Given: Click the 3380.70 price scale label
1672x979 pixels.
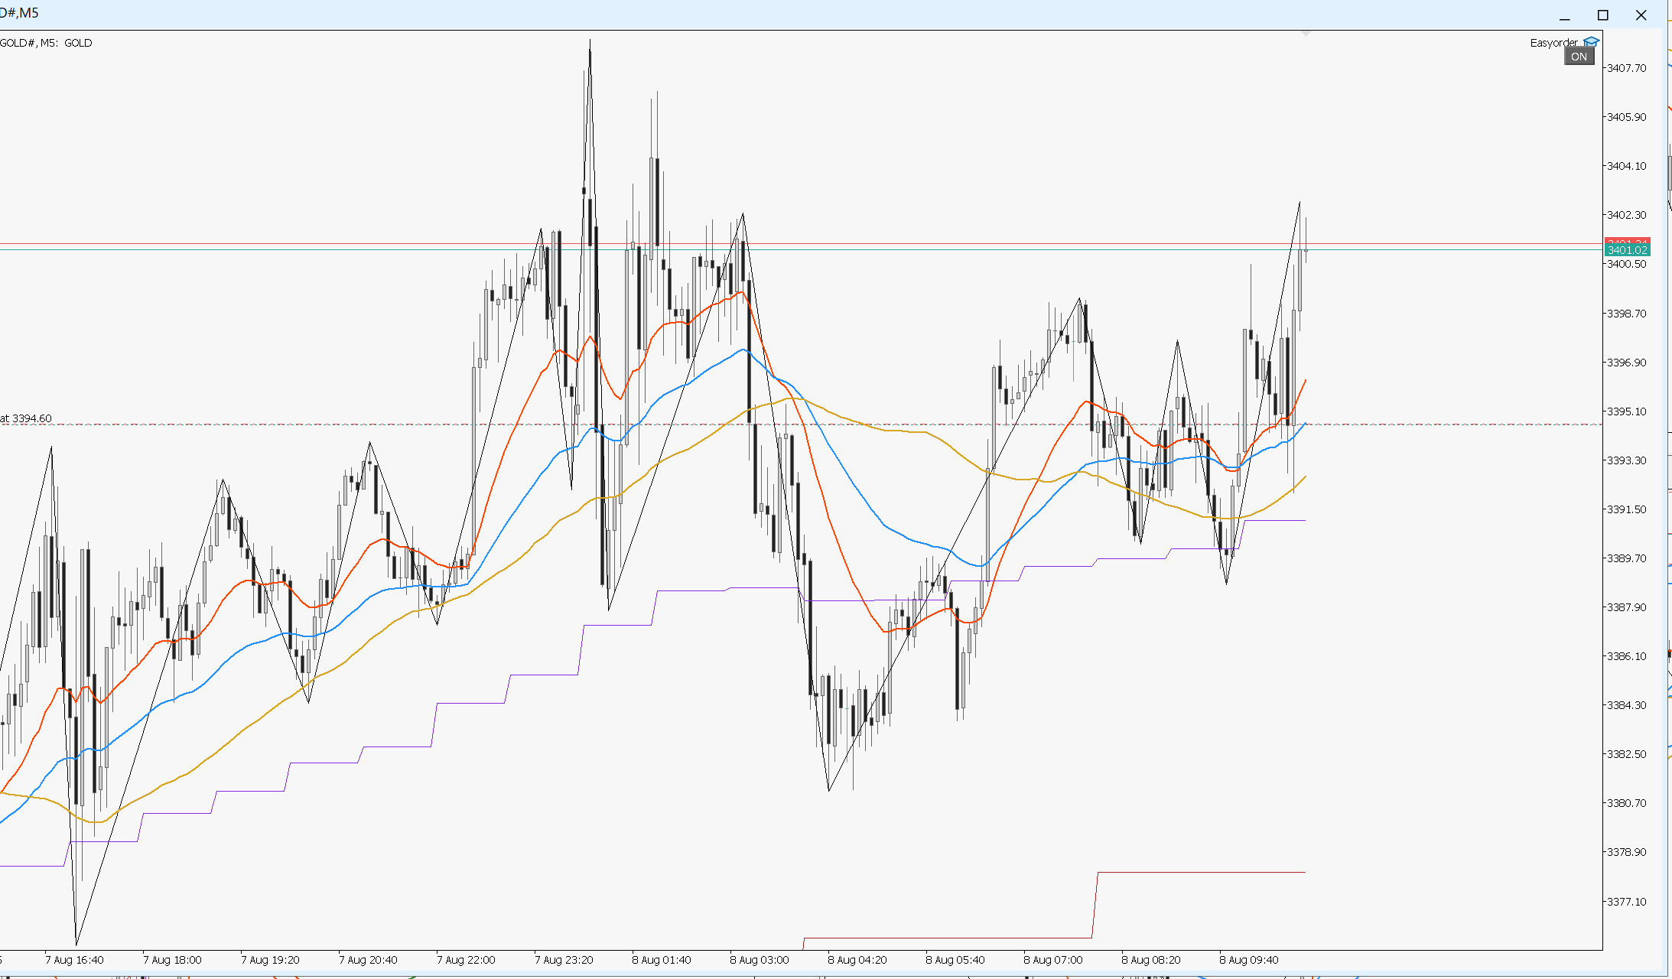Looking at the screenshot, I should point(1627,803).
